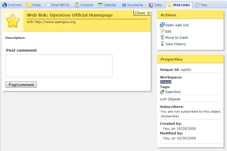Go to the Tasks tab
Viewport: 227px width, 151px height.
tap(155, 5)
